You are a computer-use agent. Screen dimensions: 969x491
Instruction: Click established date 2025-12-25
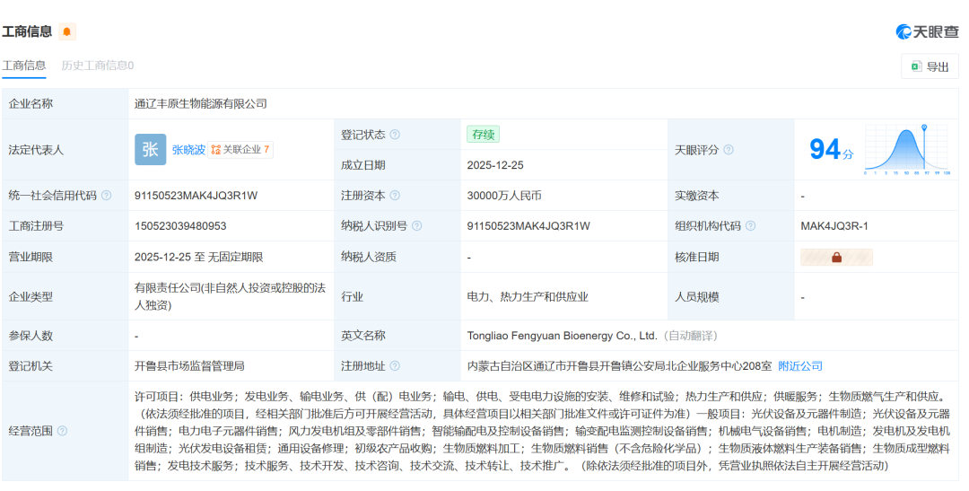495,165
